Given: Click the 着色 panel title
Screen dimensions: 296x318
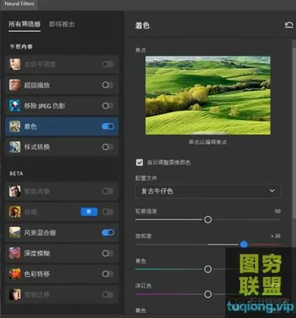Looking at the screenshot, I should (142, 25).
